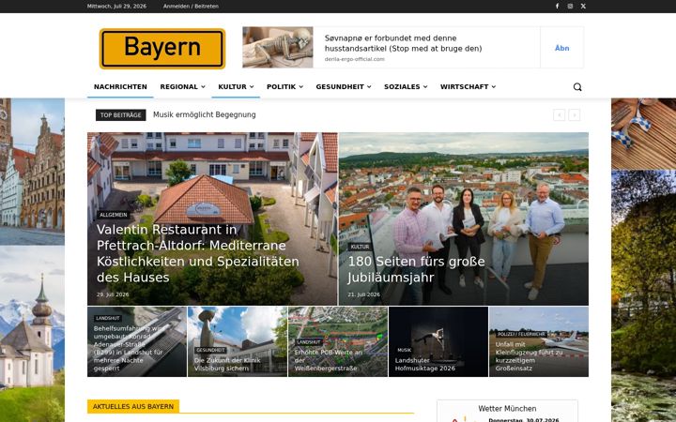Expand the Kultur menu chevron
Screen dimensions: 676x422
[x=252, y=87]
